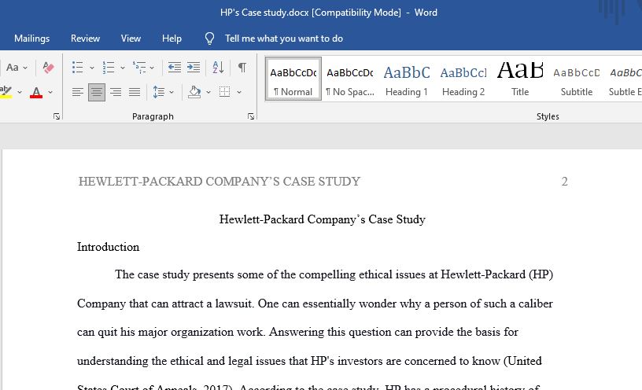Apply bullet list formatting
Viewport: 642px width, 390px height.
(x=77, y=67)
